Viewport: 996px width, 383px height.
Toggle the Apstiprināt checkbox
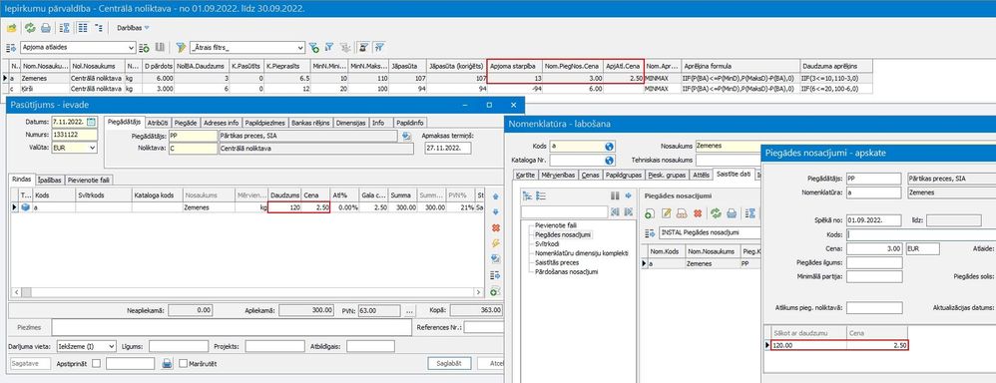pos(96,364)
